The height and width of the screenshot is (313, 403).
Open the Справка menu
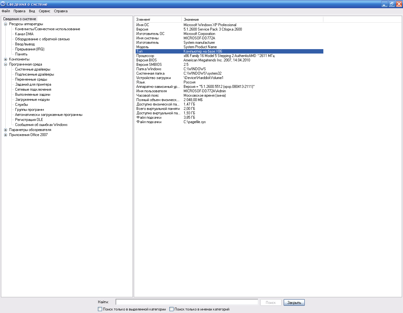click(x=60, y=11)
